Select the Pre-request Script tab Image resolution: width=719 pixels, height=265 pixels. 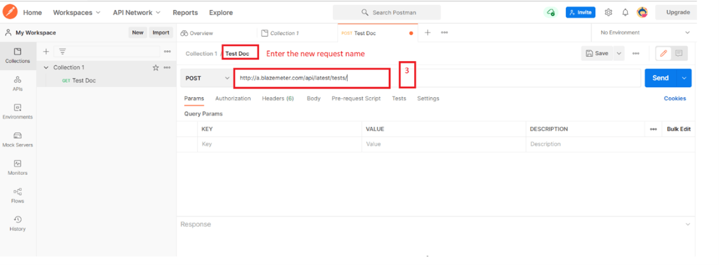[356, 99]
